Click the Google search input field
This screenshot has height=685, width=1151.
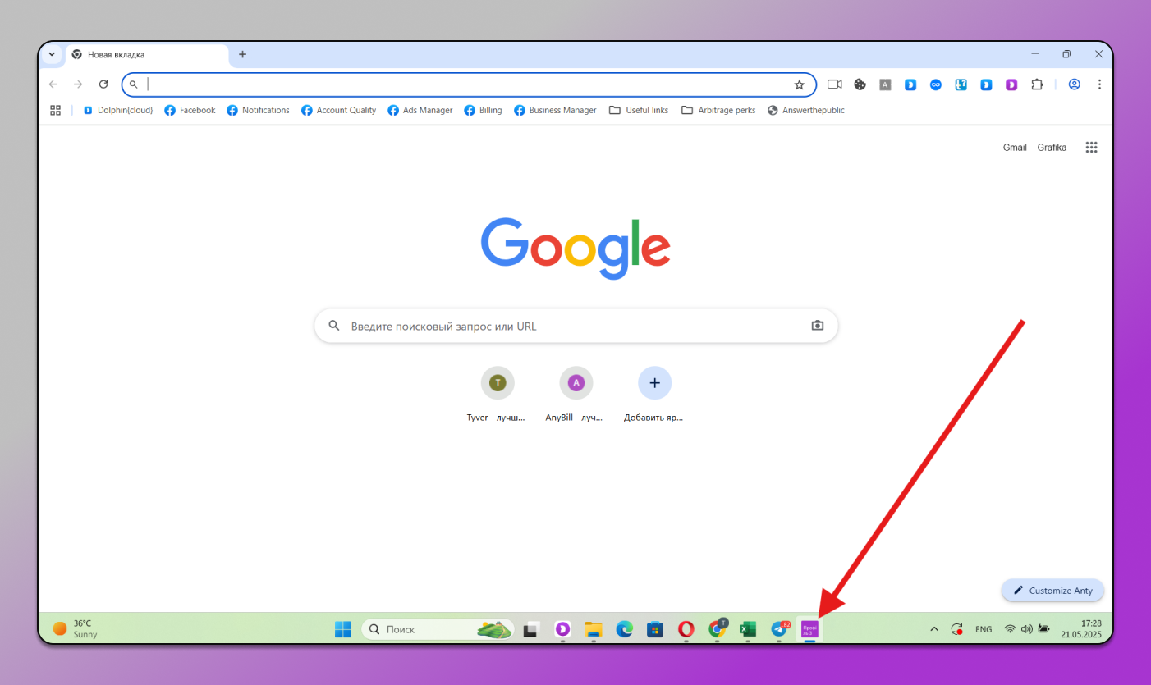click(x=575, y=326)
